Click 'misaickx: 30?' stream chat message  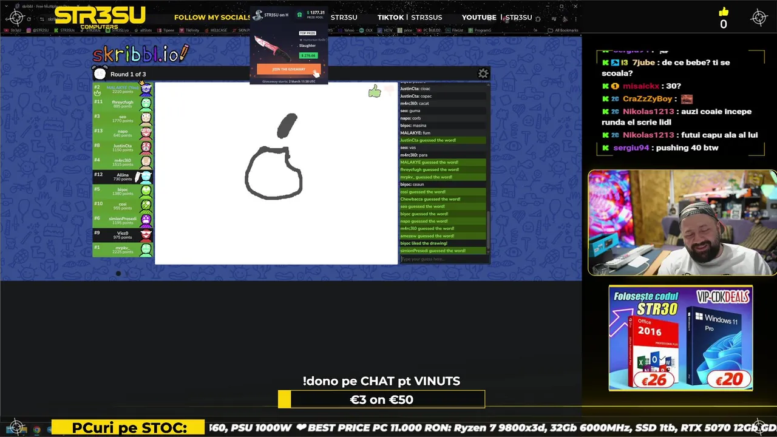click(642, 86)
